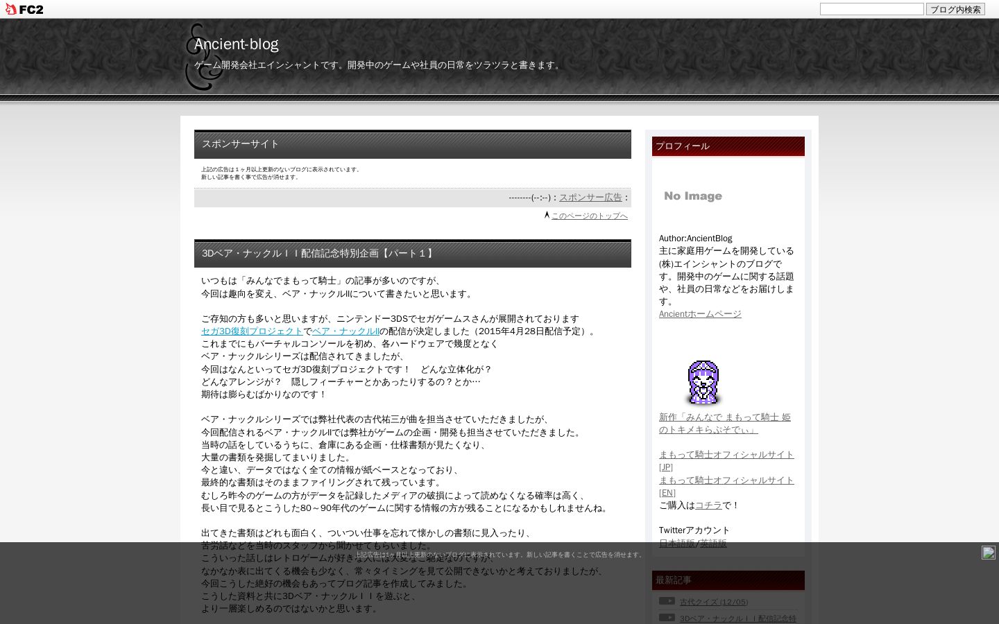Open the 古代クイズ (12/05) recent entry
Viewport: 999px width, 624px height.
[x=714, y=602]
